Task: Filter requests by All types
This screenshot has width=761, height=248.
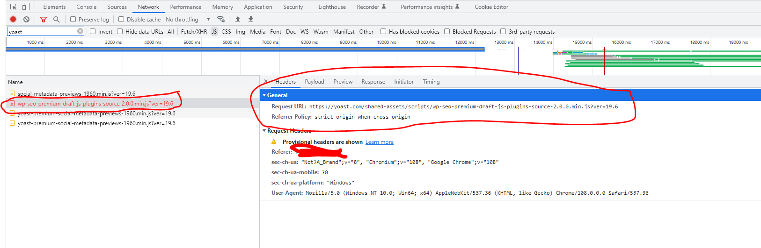Action: 171,31
